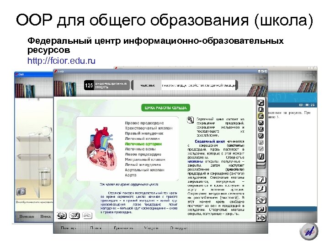This screenshot has height=246, width=329.
Task: Select 'Правый желудочек' in the heart list
Action: click(x=144, y=133)
